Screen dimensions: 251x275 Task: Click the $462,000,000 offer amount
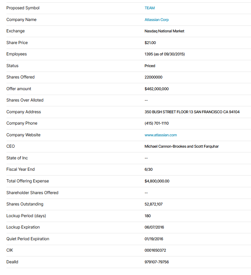click(x=157, y=89)
